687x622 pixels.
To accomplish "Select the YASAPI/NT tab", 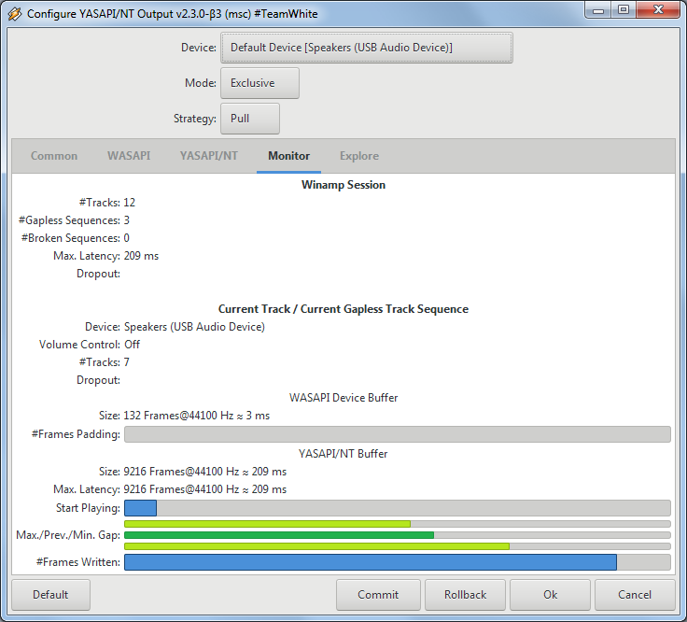I will pos(208,156).
